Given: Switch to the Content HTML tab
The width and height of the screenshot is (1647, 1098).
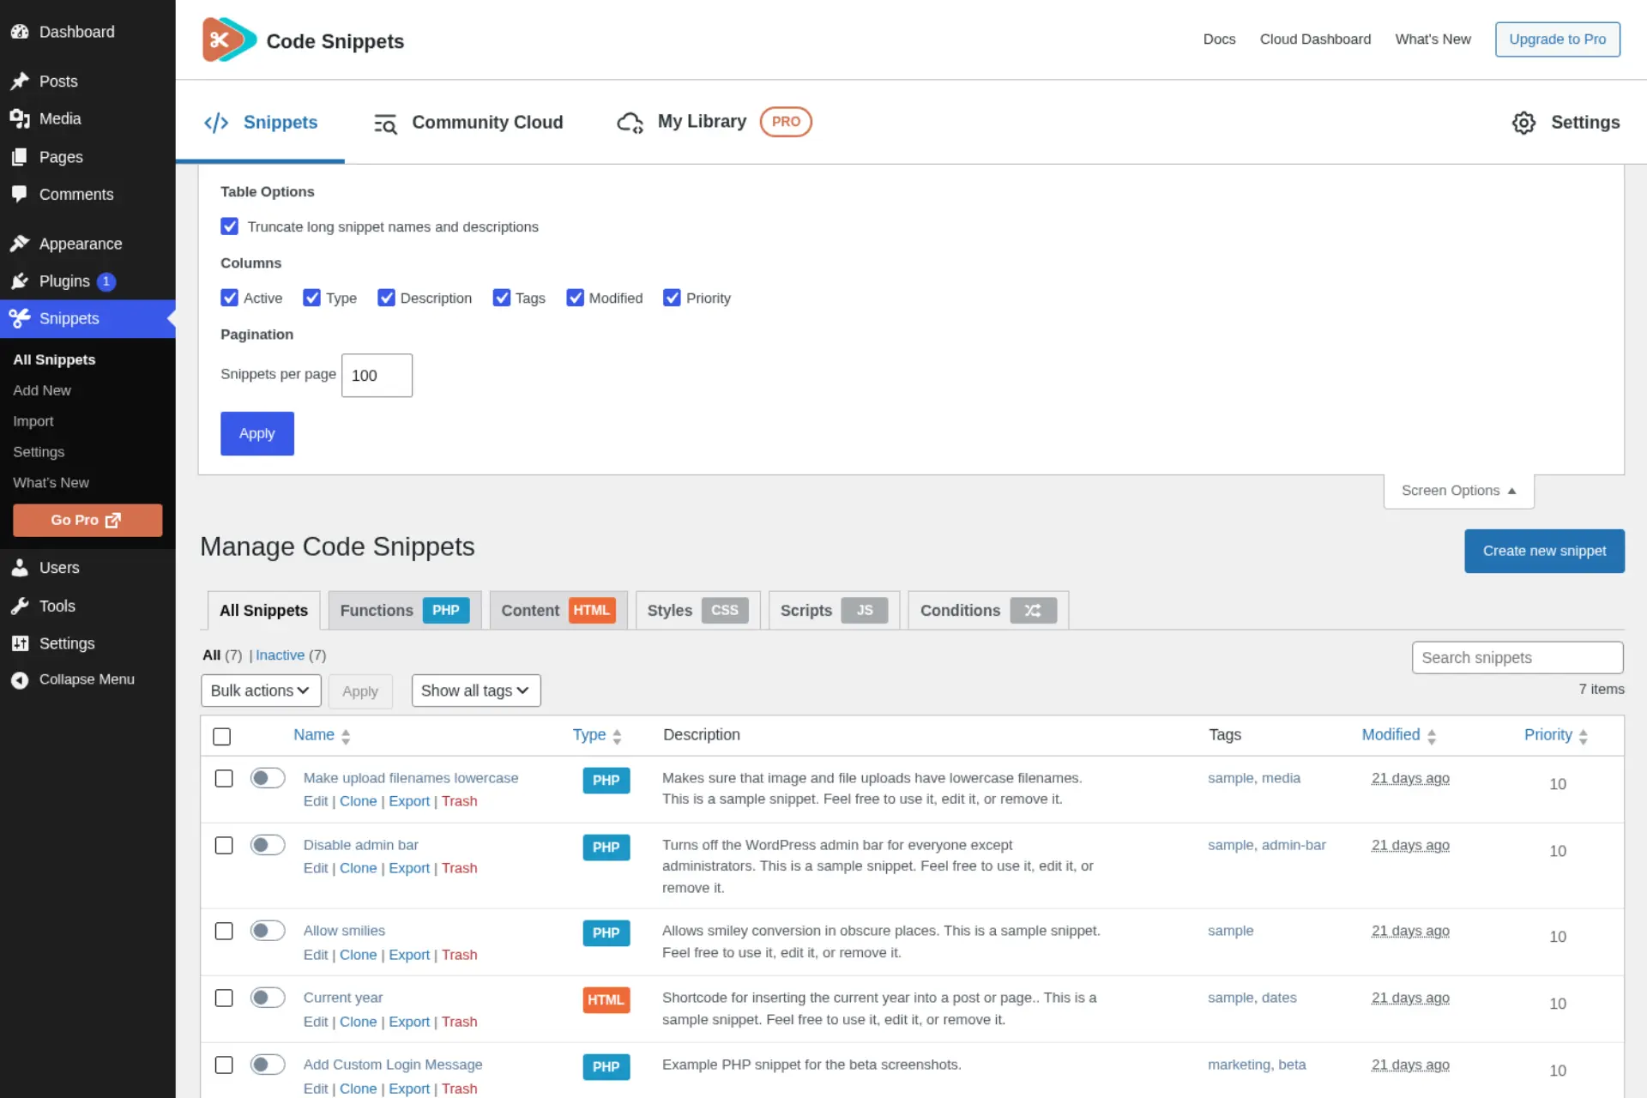Looking at the screenshot, I should coord(558,610).
